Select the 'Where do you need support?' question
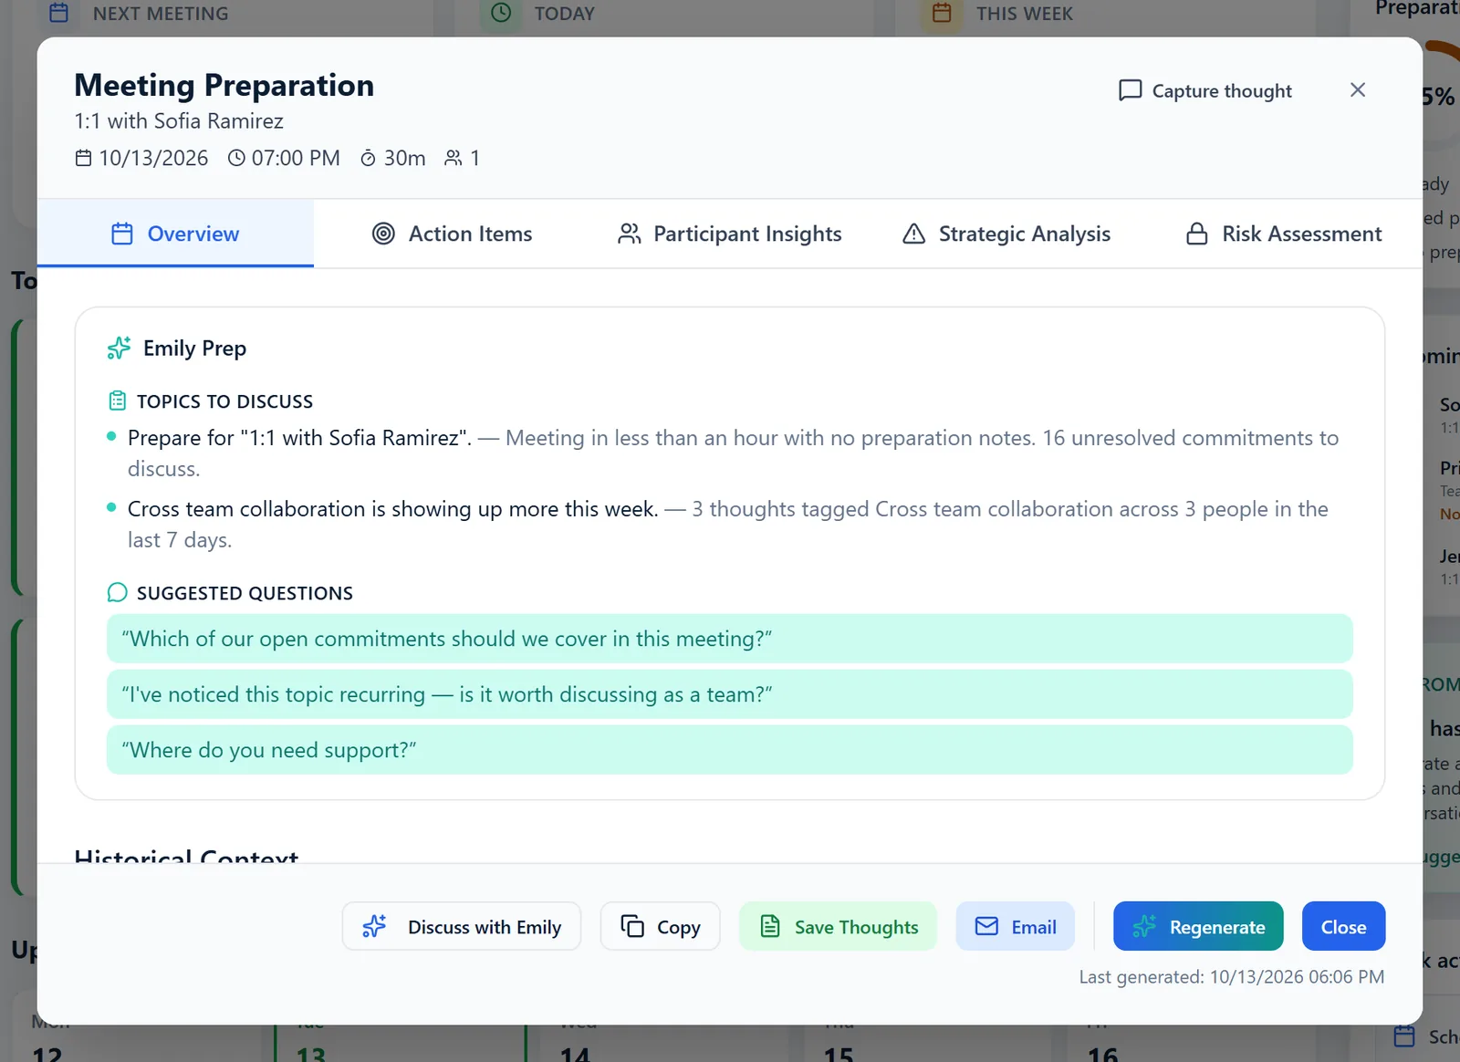 pos(729,750)
